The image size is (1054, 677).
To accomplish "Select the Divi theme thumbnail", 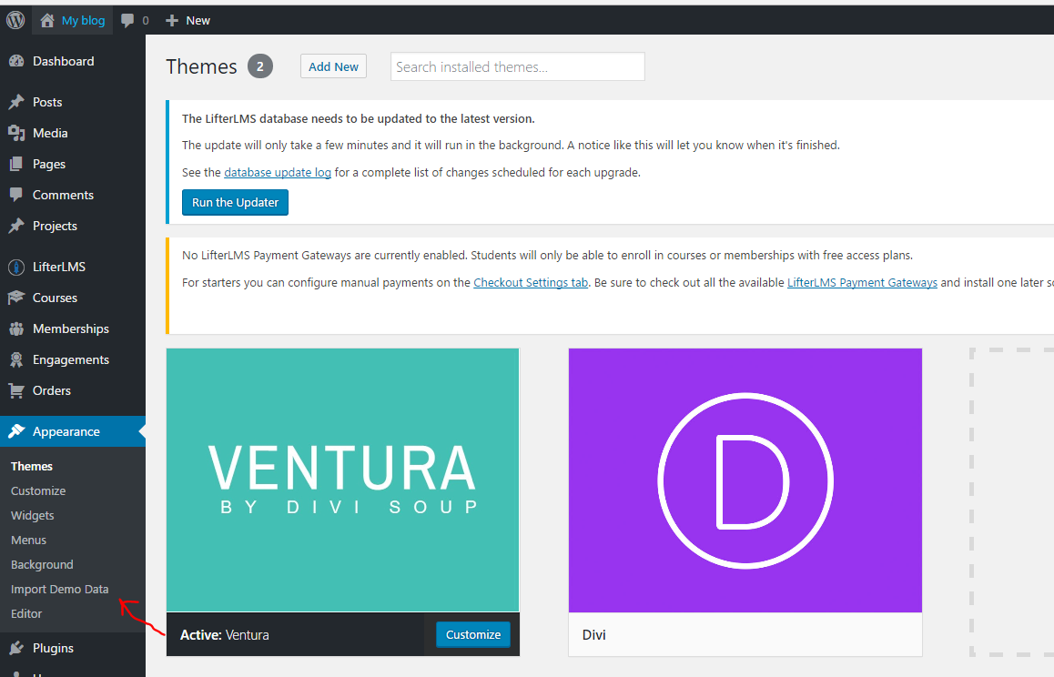I will (x=745, y=480).
